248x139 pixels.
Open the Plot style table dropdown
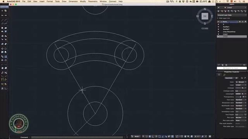241,120
